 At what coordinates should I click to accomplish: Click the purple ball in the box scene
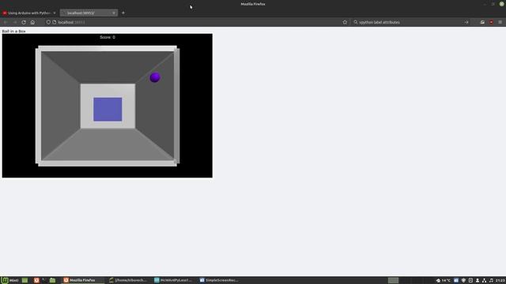click(x=155, y=77)
